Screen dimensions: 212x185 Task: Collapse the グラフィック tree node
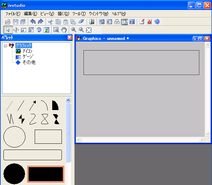pos(5,45)
